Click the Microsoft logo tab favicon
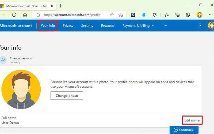 2,6
